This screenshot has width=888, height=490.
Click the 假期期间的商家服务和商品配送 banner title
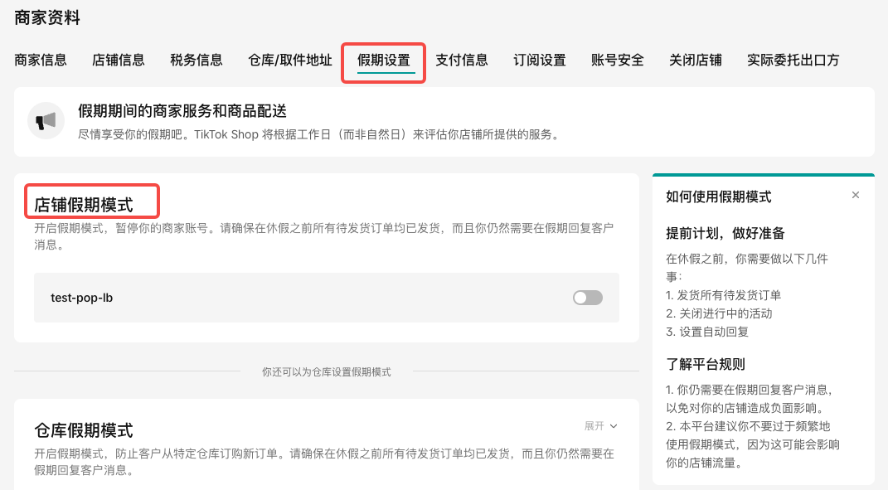(x=182, y=111)
